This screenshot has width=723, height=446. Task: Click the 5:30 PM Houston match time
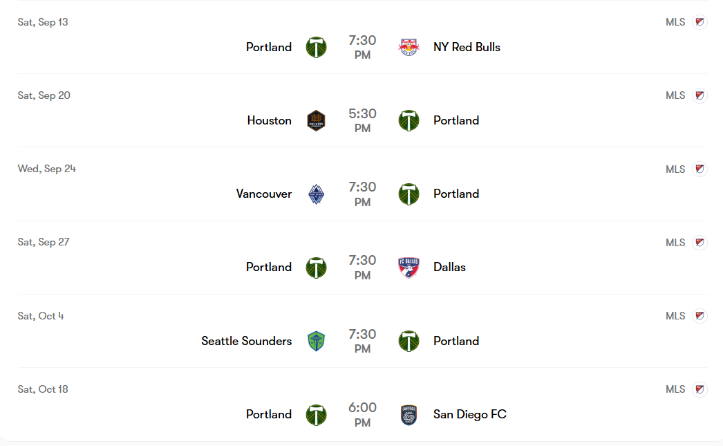[362, 120]
